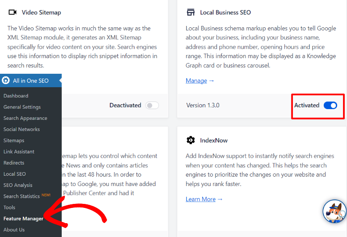Click the Local Business SEO storefront icon
This screenshot has width=347, height=237.
(x=191, y=12)
